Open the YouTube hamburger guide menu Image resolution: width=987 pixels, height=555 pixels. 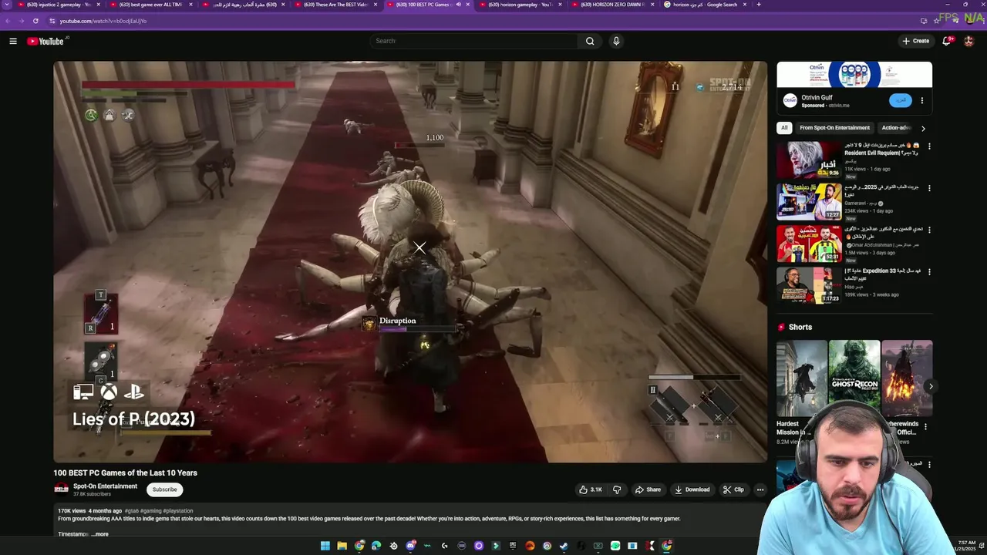[13, 41]
